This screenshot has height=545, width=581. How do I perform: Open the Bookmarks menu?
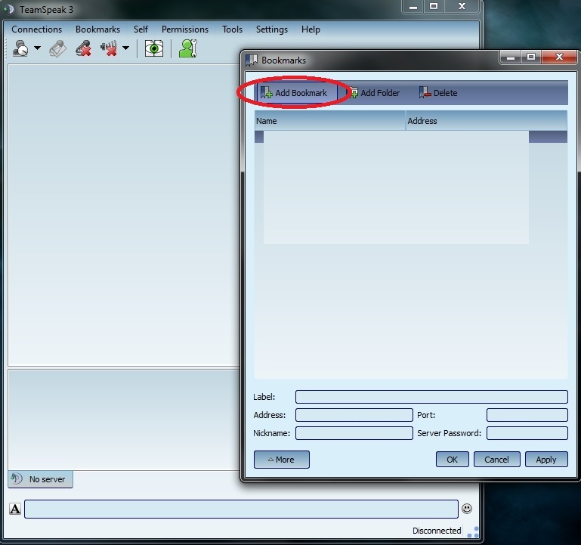coord(97,29)
